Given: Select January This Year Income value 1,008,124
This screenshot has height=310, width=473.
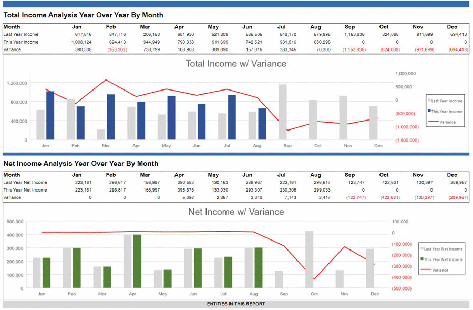Looking at the screenshot, I should (x=81, y=42).
